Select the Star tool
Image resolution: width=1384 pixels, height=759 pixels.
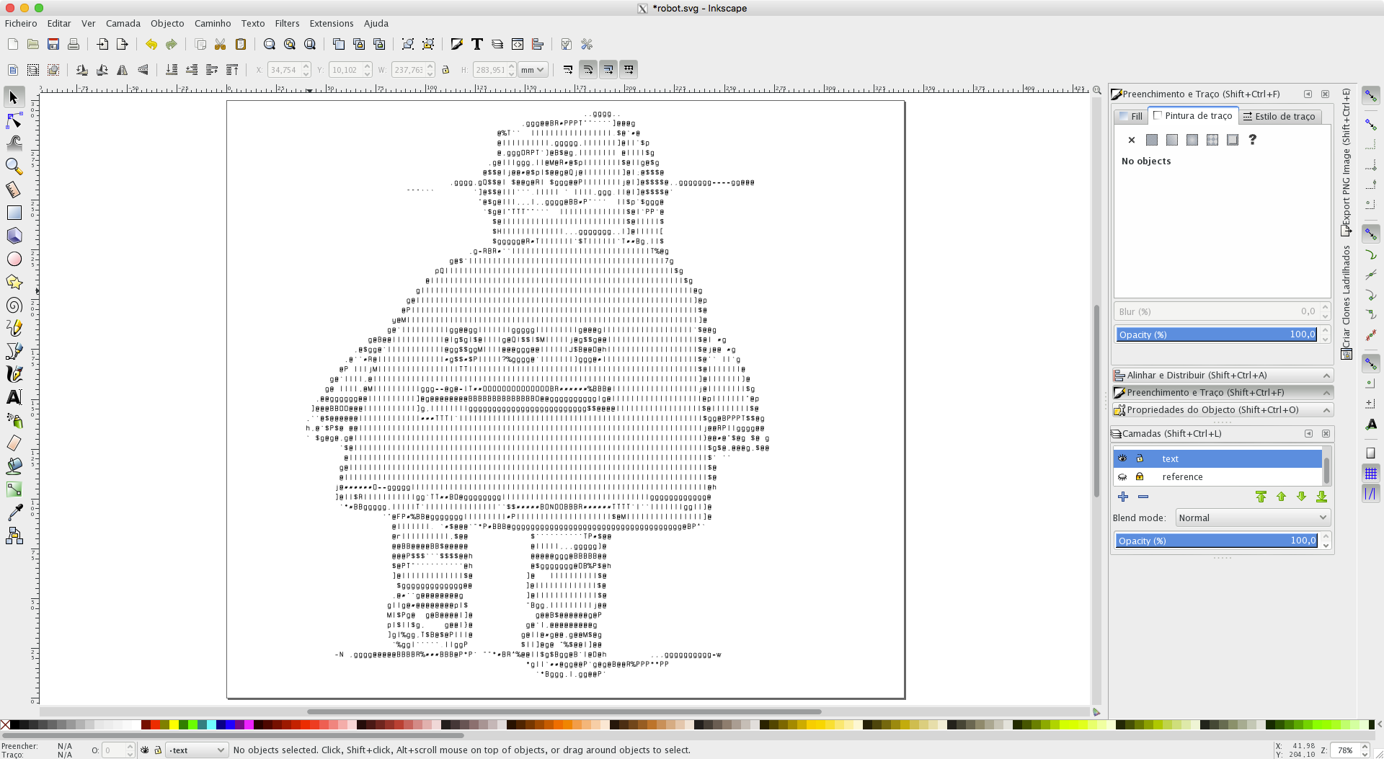click(x=14, y=282)
